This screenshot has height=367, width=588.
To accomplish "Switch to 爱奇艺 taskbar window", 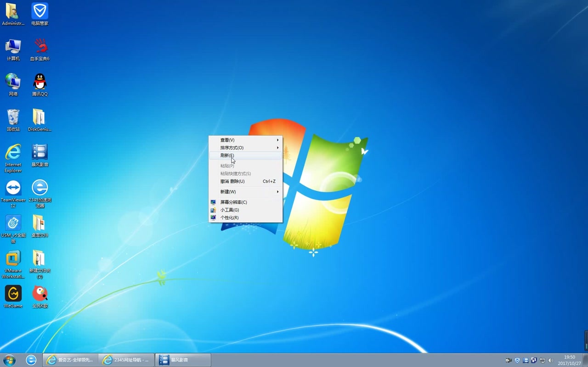I will pyautogui.click(x=71, y=360).
